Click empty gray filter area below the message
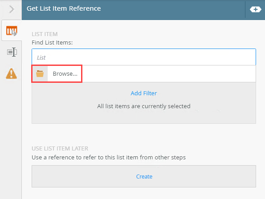Screen dimensions: 265x199 (x=144, y=117)
